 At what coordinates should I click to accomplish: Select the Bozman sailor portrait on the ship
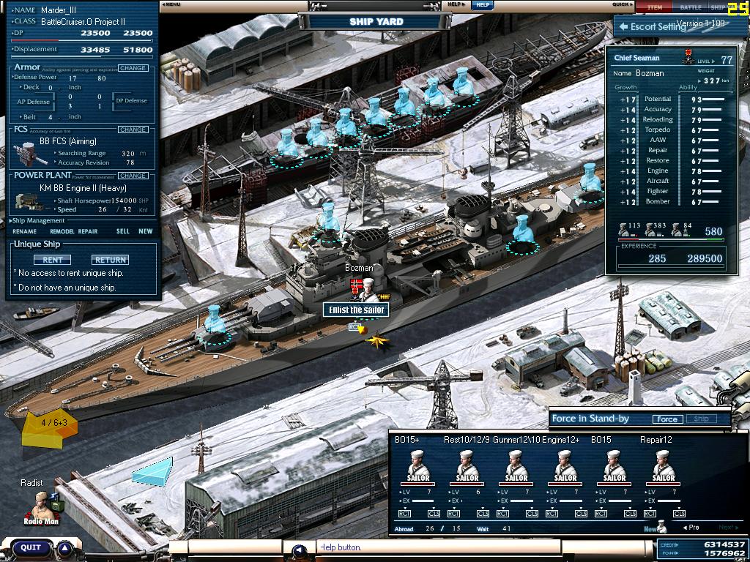(368, 288)
